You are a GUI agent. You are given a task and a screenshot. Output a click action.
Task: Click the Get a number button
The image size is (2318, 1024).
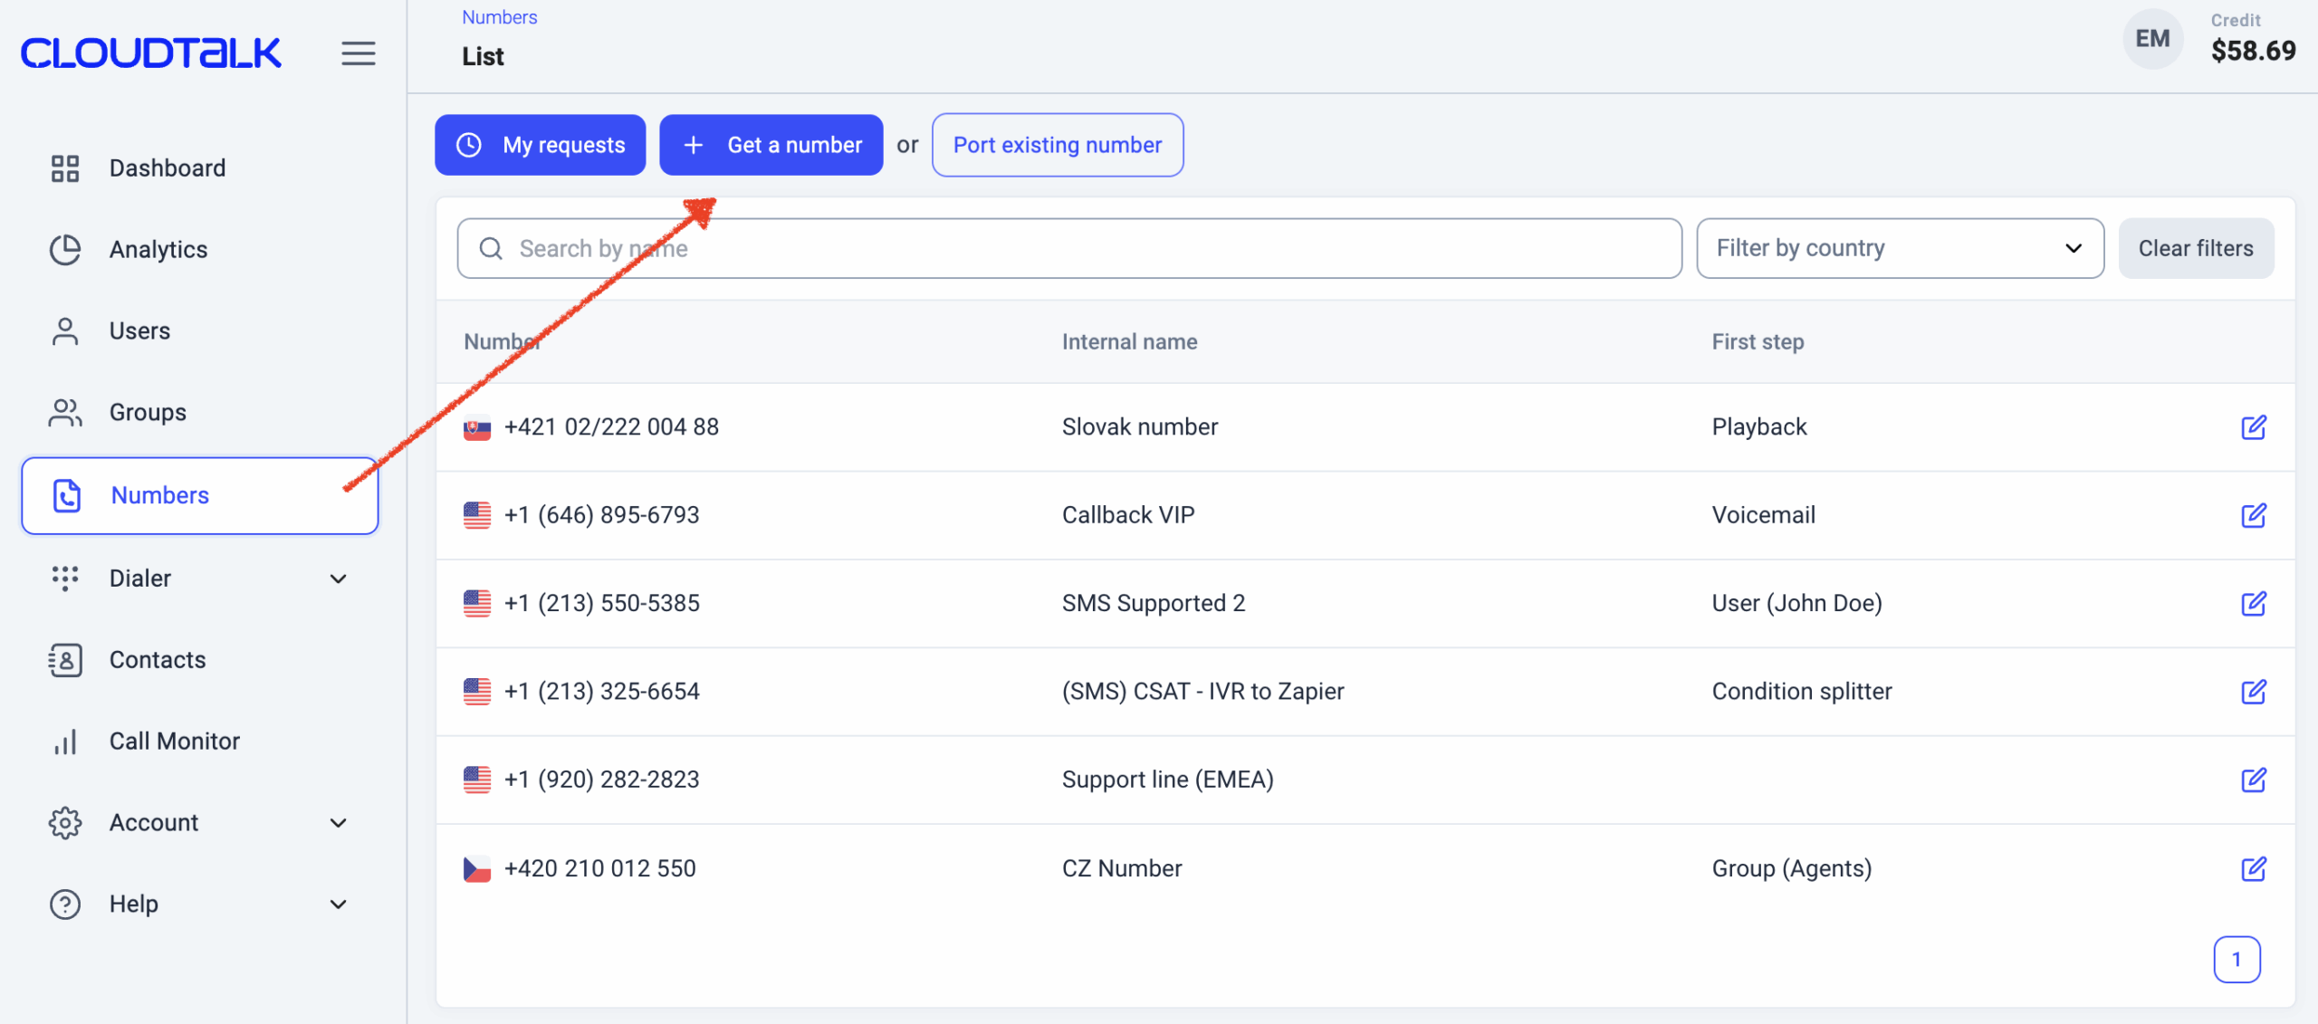pyautogui.click(x=771, y=145)
